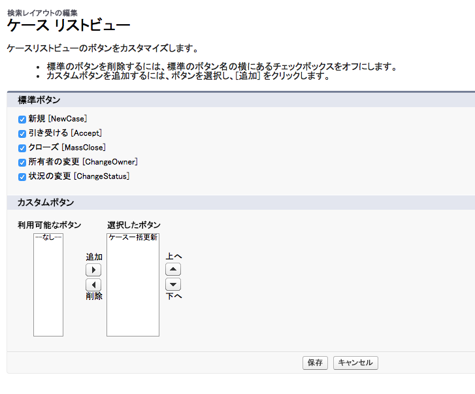Click the 新規 [NewCase] label text
This screenshot has width=475, height=394.
(x=57, y=119)
